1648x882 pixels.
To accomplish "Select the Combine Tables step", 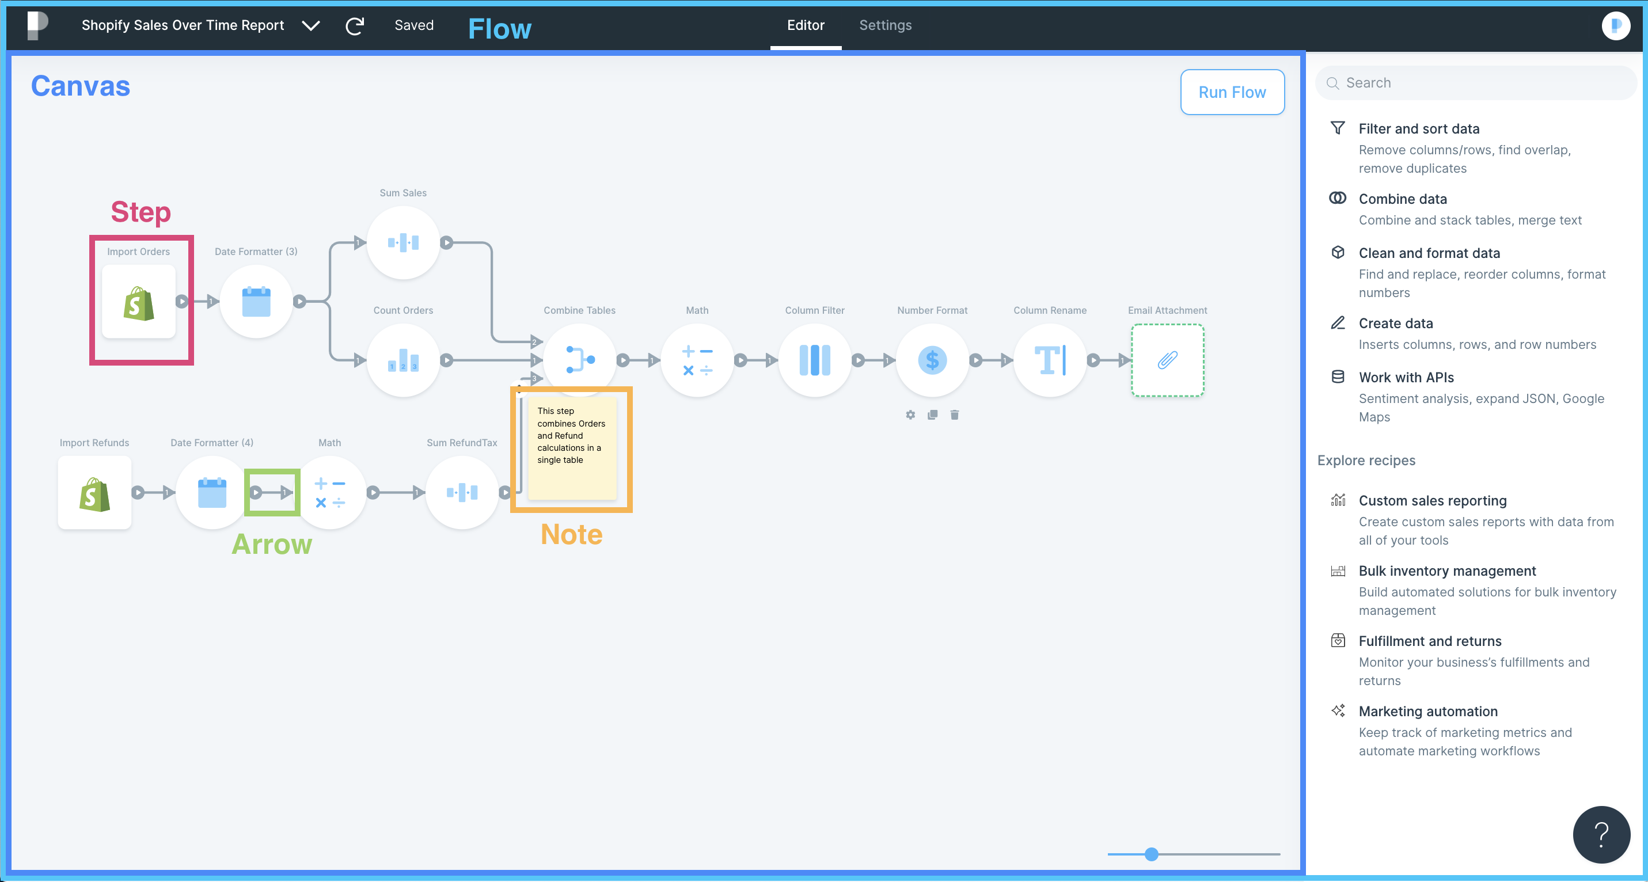I will 580,359.
